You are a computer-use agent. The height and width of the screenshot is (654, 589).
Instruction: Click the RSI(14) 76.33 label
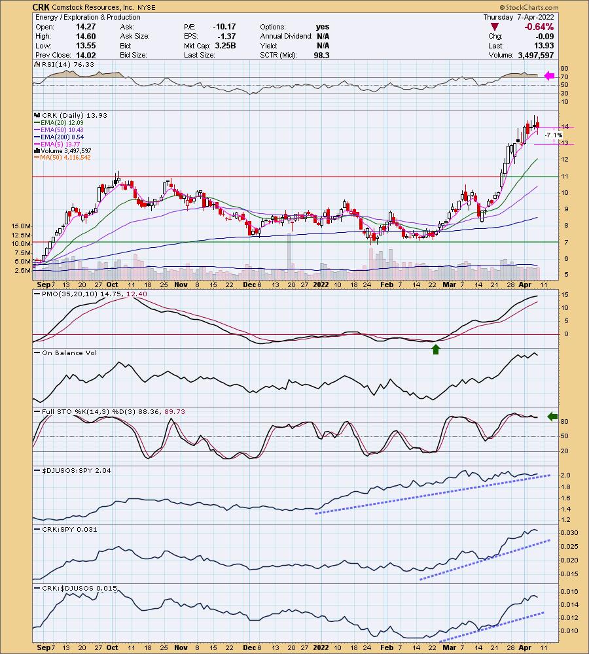[67, 64]
